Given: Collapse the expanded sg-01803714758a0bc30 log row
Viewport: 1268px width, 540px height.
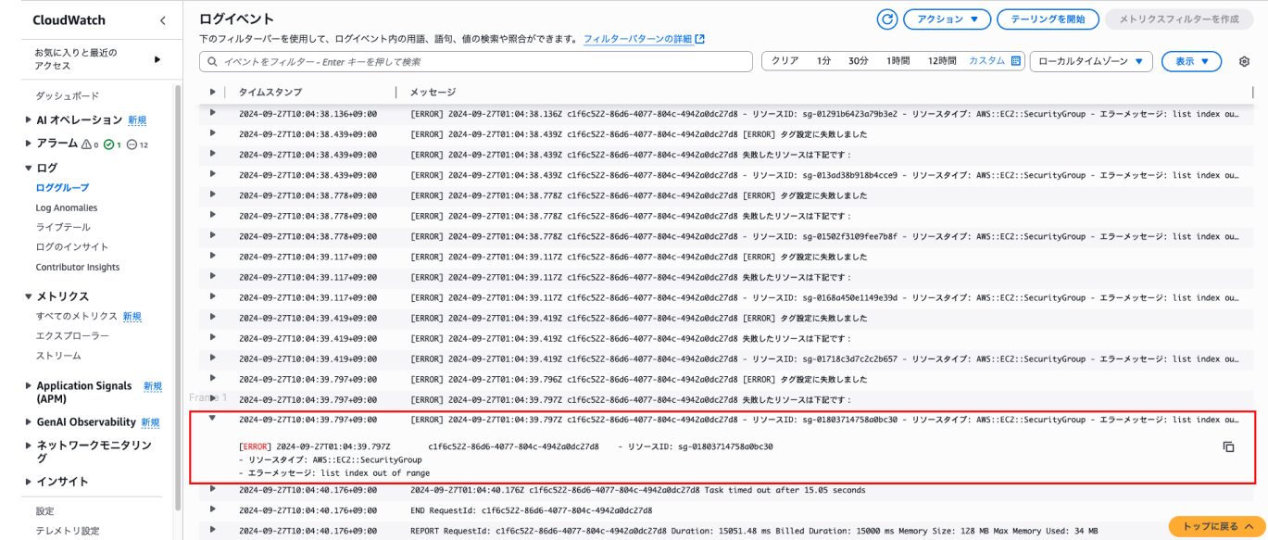Looking at the screenshot, I should [x=213, y=420].
